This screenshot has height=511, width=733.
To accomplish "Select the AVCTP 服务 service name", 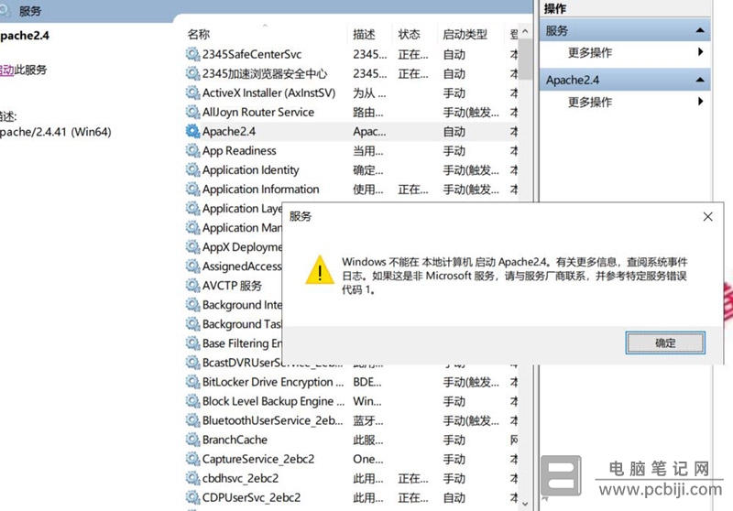I will tap(232, 286).
